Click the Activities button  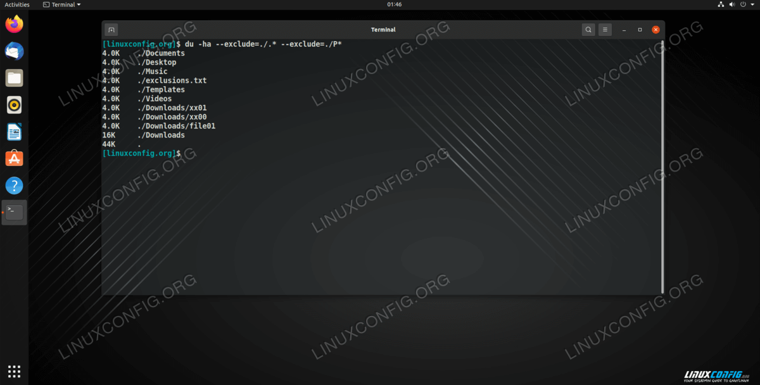17,4
